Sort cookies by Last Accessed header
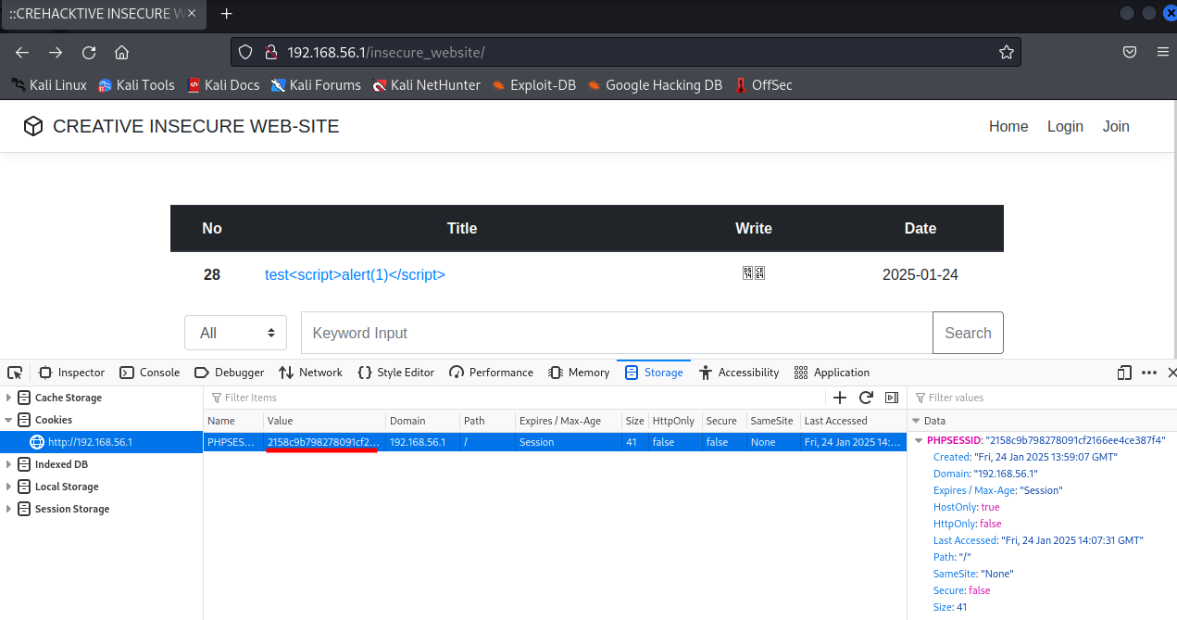 point(852,421)
